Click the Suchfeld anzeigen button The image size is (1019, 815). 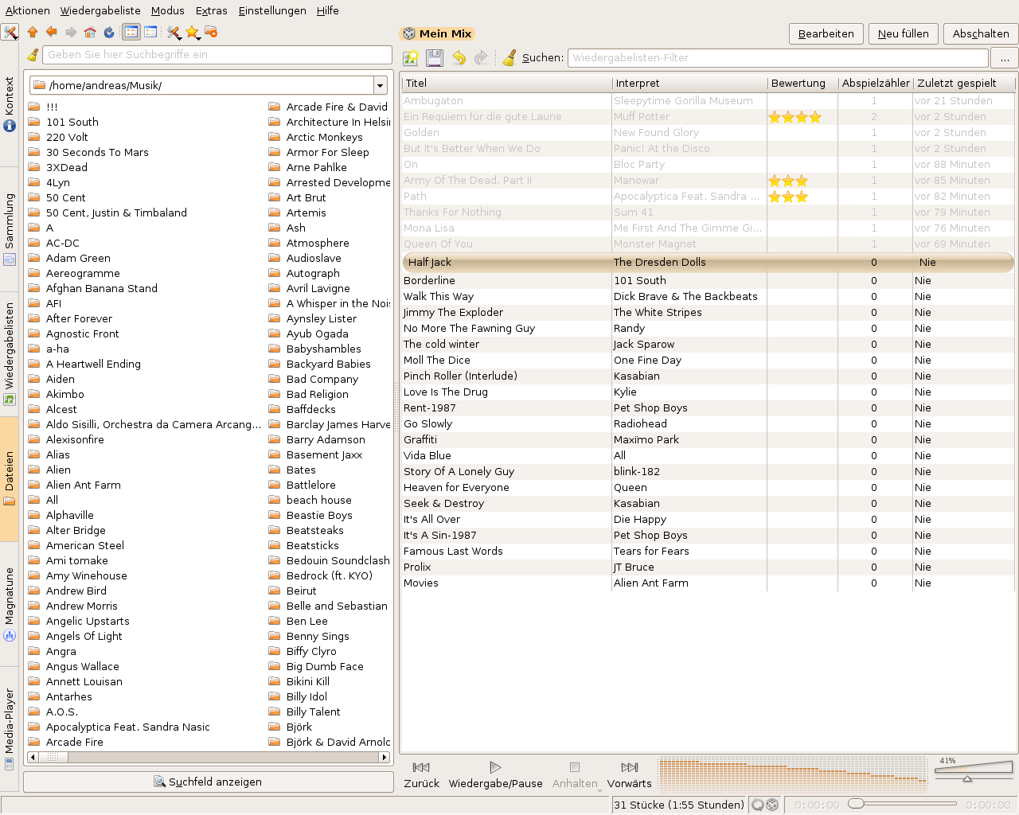pyautogui.click(x=209, y=782)
